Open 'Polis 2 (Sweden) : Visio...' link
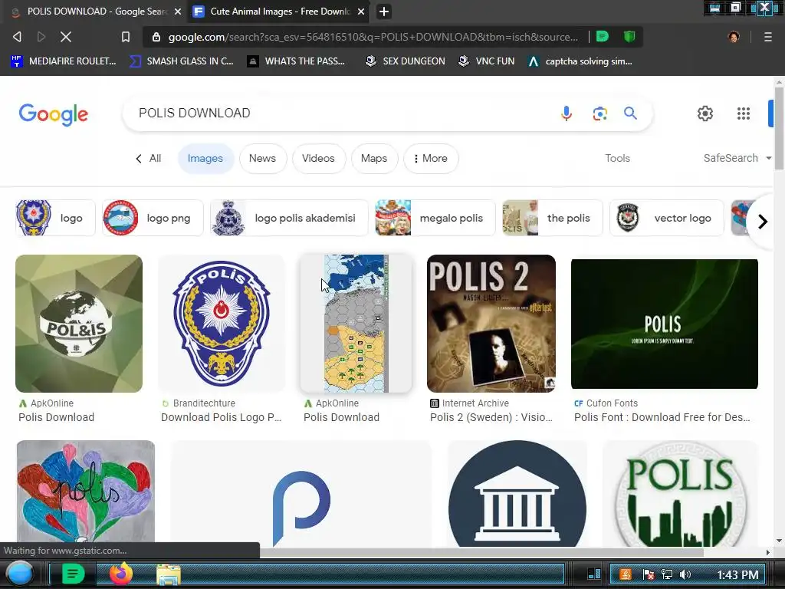The image size is (785, 589). 491,417
